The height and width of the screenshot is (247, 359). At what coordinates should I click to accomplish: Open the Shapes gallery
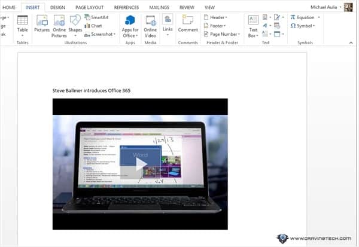pyautogui.click(x=75, y=26)
